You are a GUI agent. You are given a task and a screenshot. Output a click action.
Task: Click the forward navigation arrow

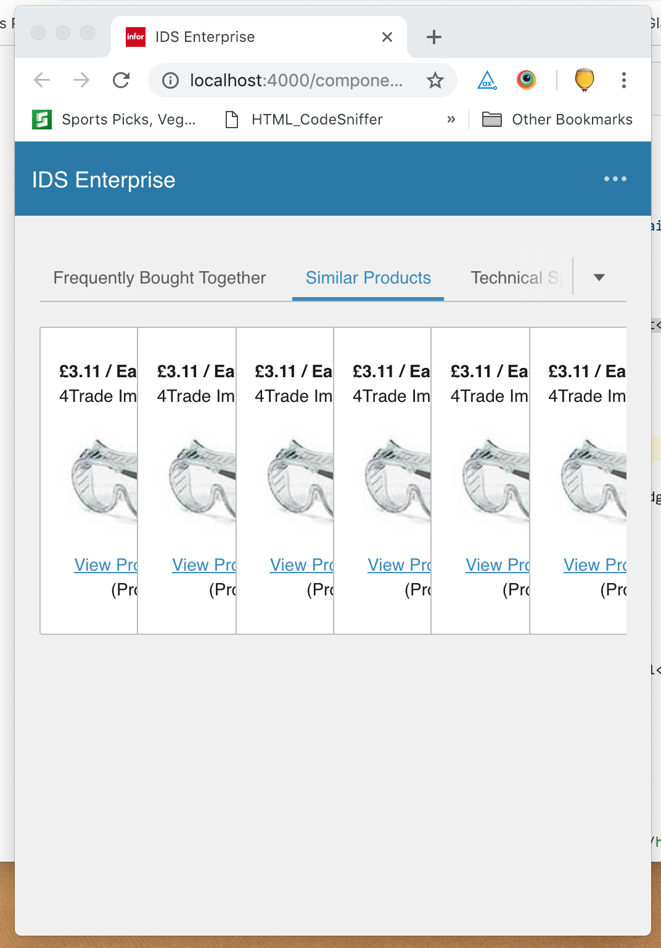tap(81, 80)
